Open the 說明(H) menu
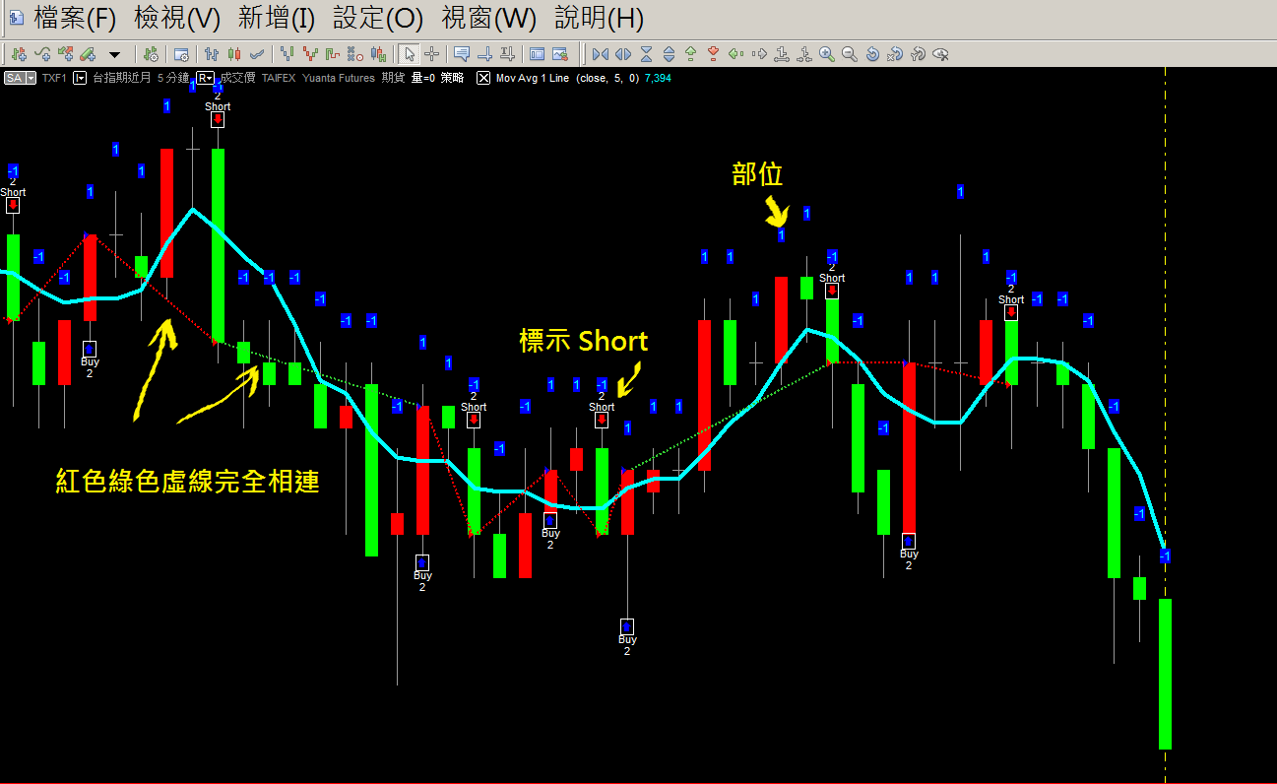 (599, 17)
